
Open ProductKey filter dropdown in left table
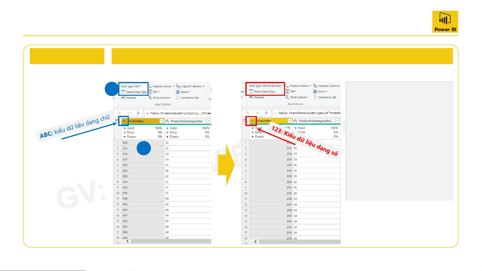[x=162, y=121]
